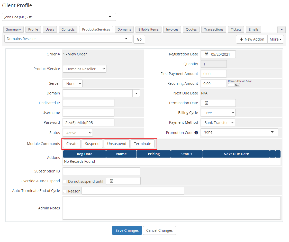289x242 pixels.
Task: Switch to the Summary tab
Action: tap(13, 30)
